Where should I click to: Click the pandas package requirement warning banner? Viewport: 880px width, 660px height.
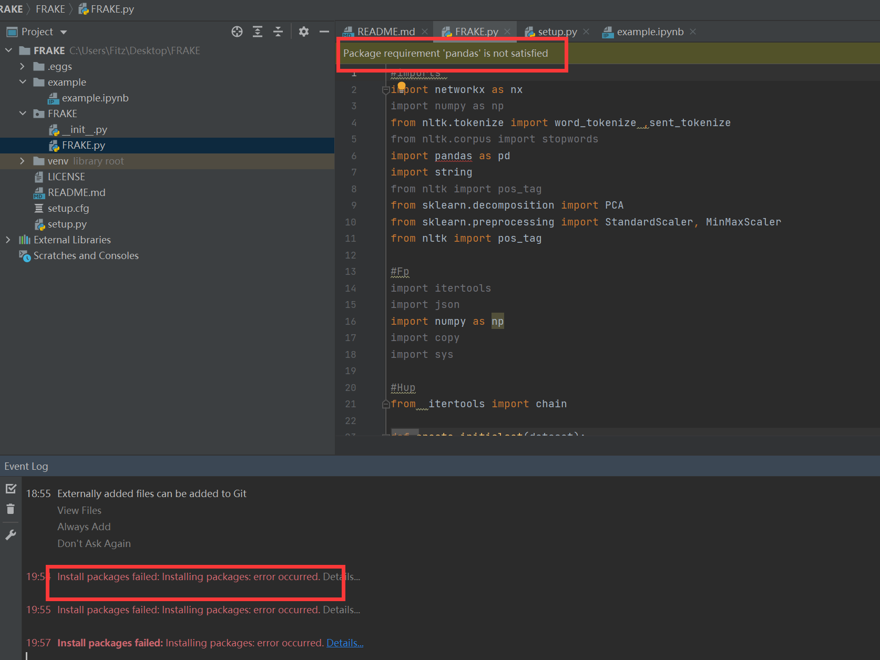608,53
